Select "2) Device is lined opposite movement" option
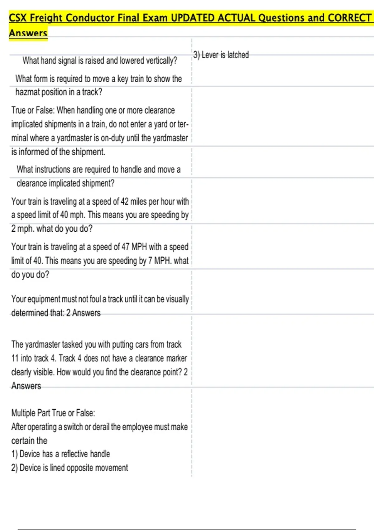 pyautogui.click(x=70, y=468)
